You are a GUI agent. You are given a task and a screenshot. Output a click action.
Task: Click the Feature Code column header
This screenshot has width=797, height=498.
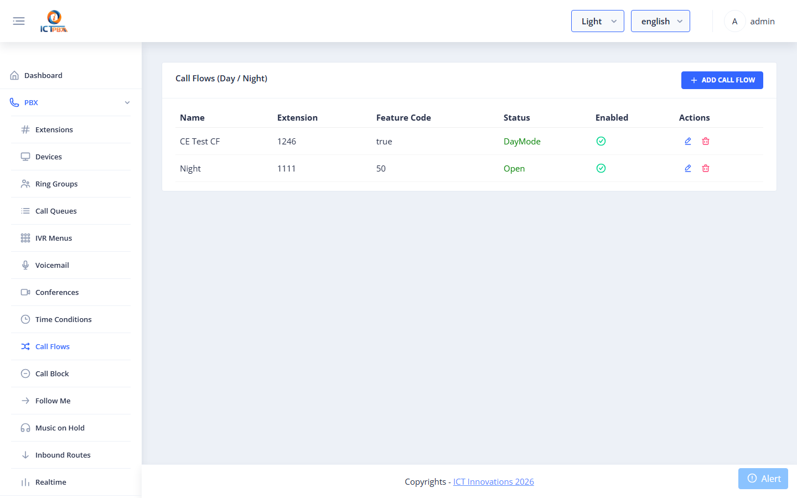tap(403, 117)
